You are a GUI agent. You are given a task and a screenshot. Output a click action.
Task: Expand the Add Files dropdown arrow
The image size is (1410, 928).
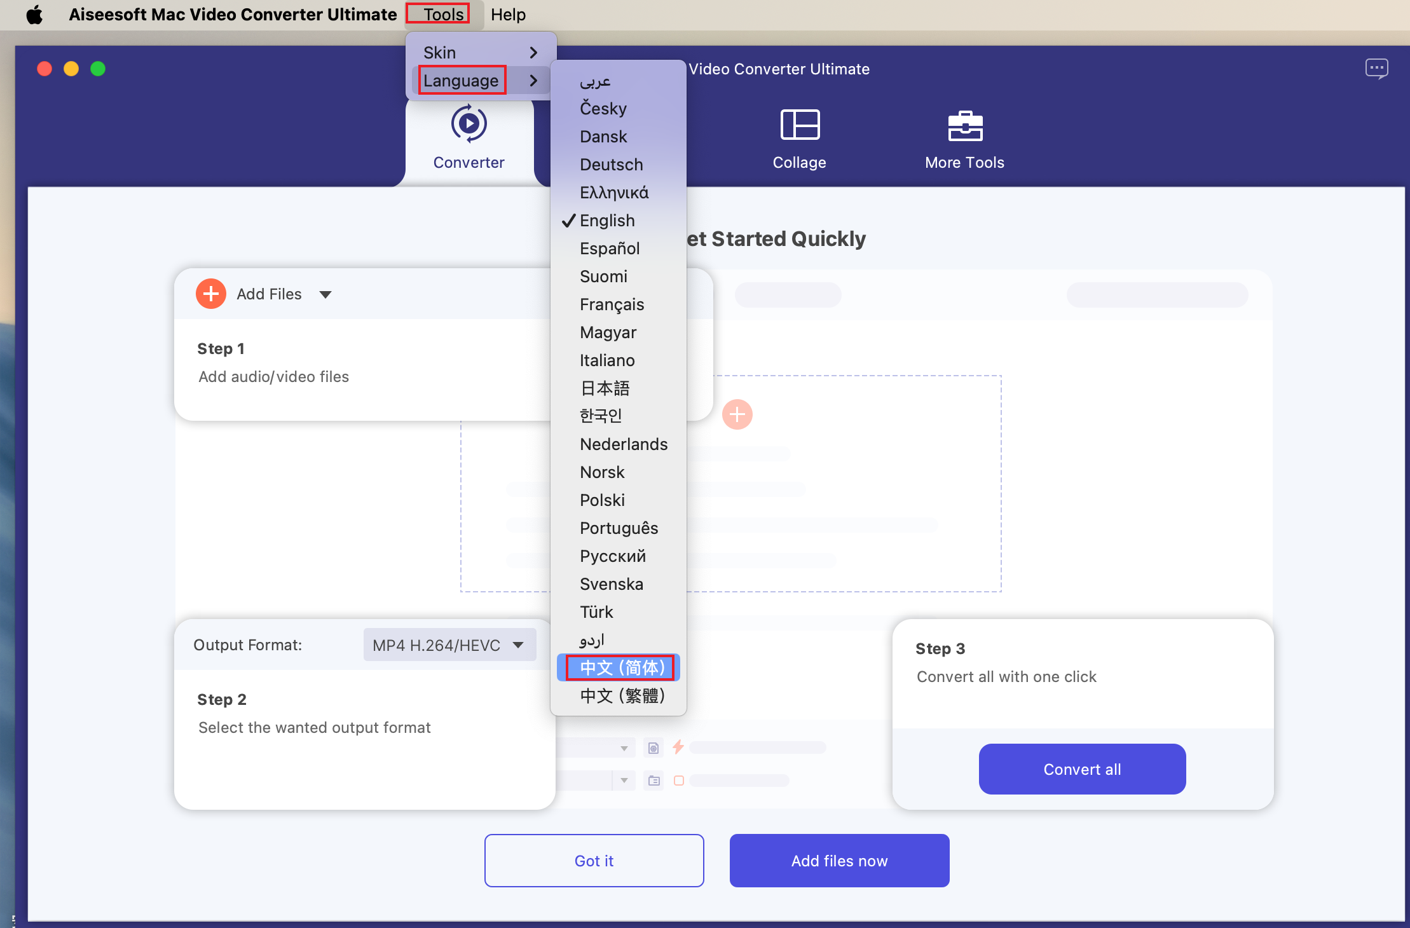(x=325, y=294)
